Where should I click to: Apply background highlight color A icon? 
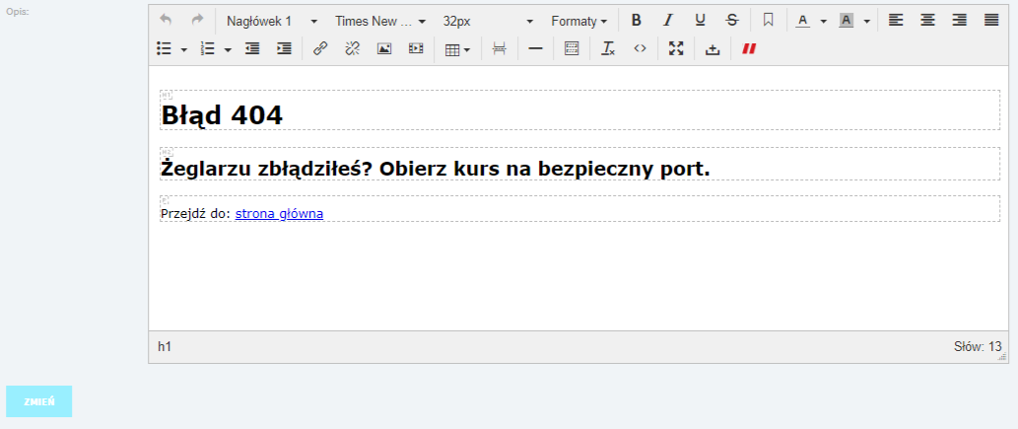coord(846,20)
